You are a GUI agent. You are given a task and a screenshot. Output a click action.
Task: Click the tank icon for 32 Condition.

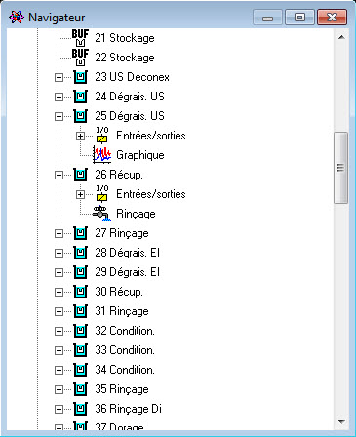80,331
